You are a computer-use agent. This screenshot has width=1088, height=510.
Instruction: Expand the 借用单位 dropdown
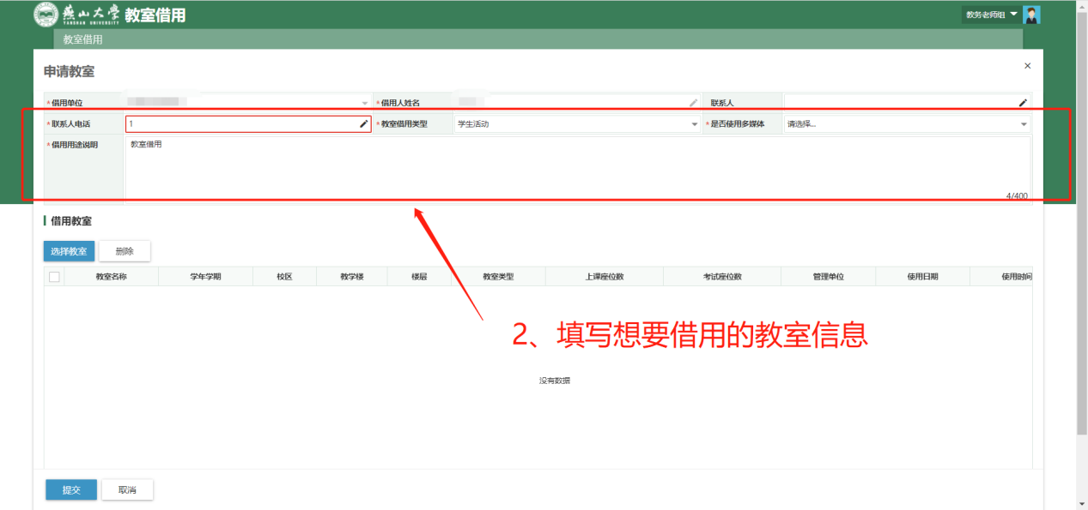pos(365,103)
